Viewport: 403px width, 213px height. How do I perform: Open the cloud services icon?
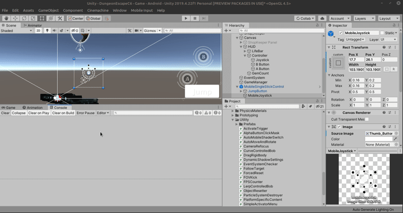[x=322, y=18]
